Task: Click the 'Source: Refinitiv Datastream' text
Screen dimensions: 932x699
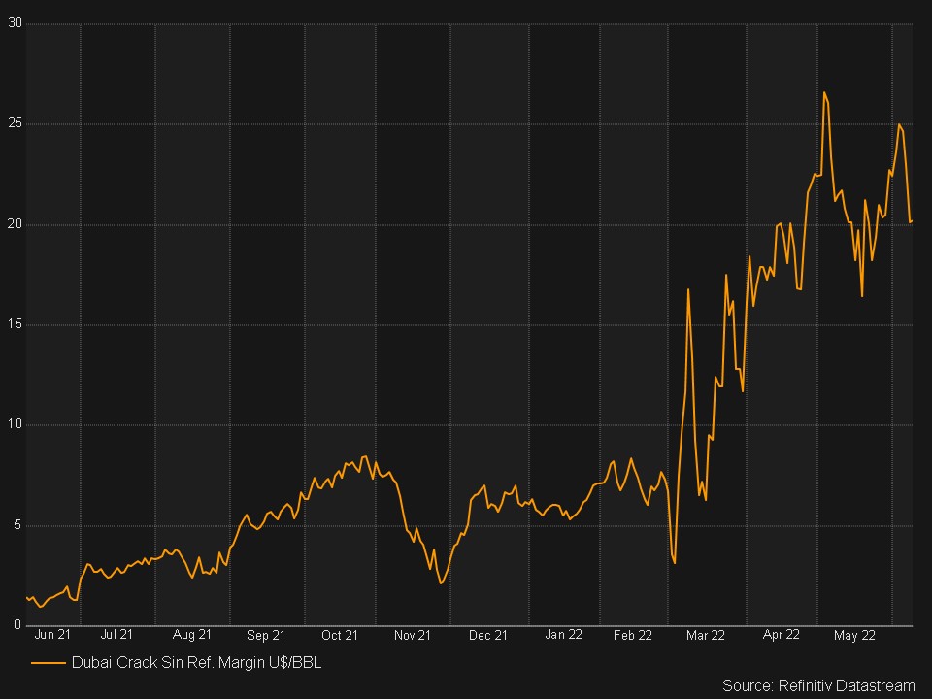Action: [x=818, y=686]
